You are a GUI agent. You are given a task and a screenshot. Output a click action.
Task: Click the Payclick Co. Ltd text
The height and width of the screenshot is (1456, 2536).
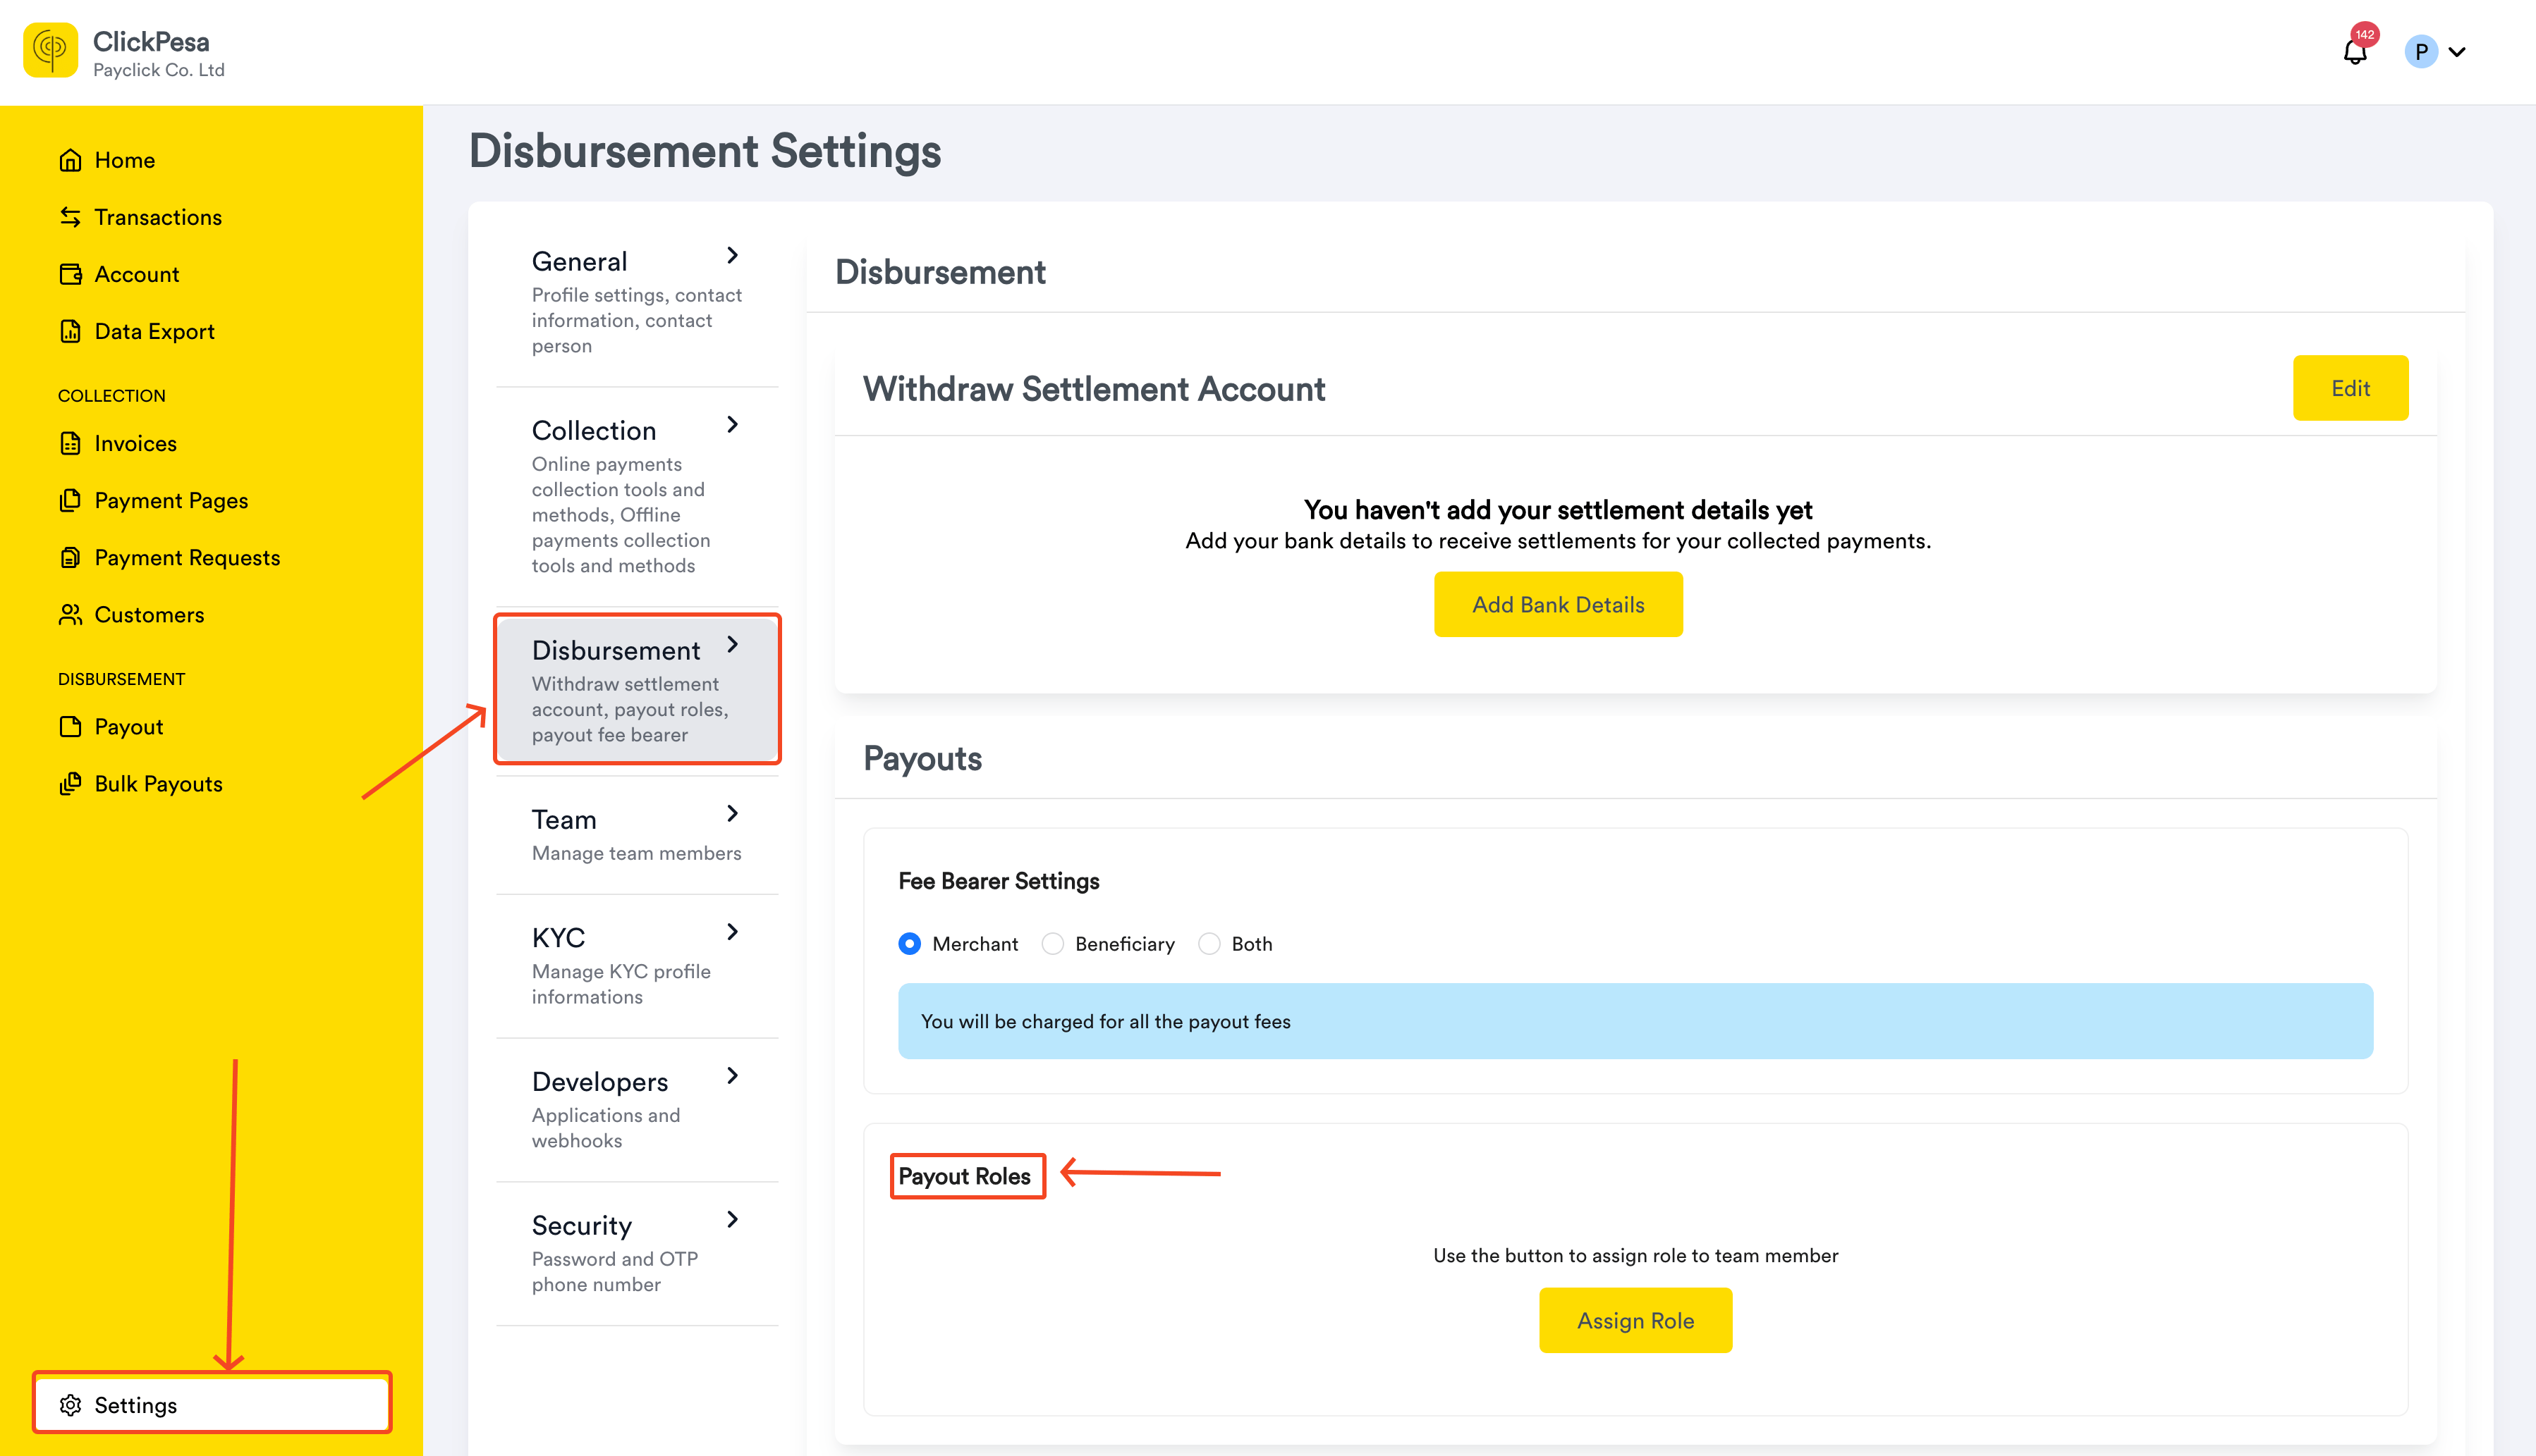pyautogui.click(x=159, y=70)
